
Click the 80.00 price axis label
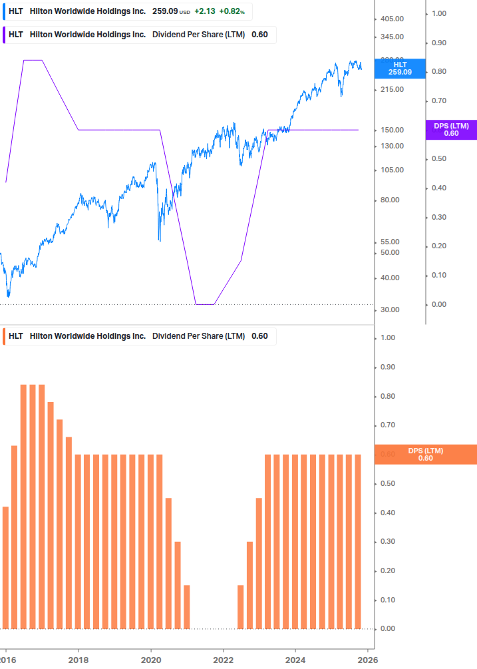tap(390, 200)
